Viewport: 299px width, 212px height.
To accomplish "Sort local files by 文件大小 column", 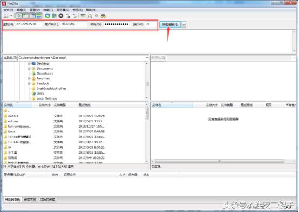I will tap(43, 105).
